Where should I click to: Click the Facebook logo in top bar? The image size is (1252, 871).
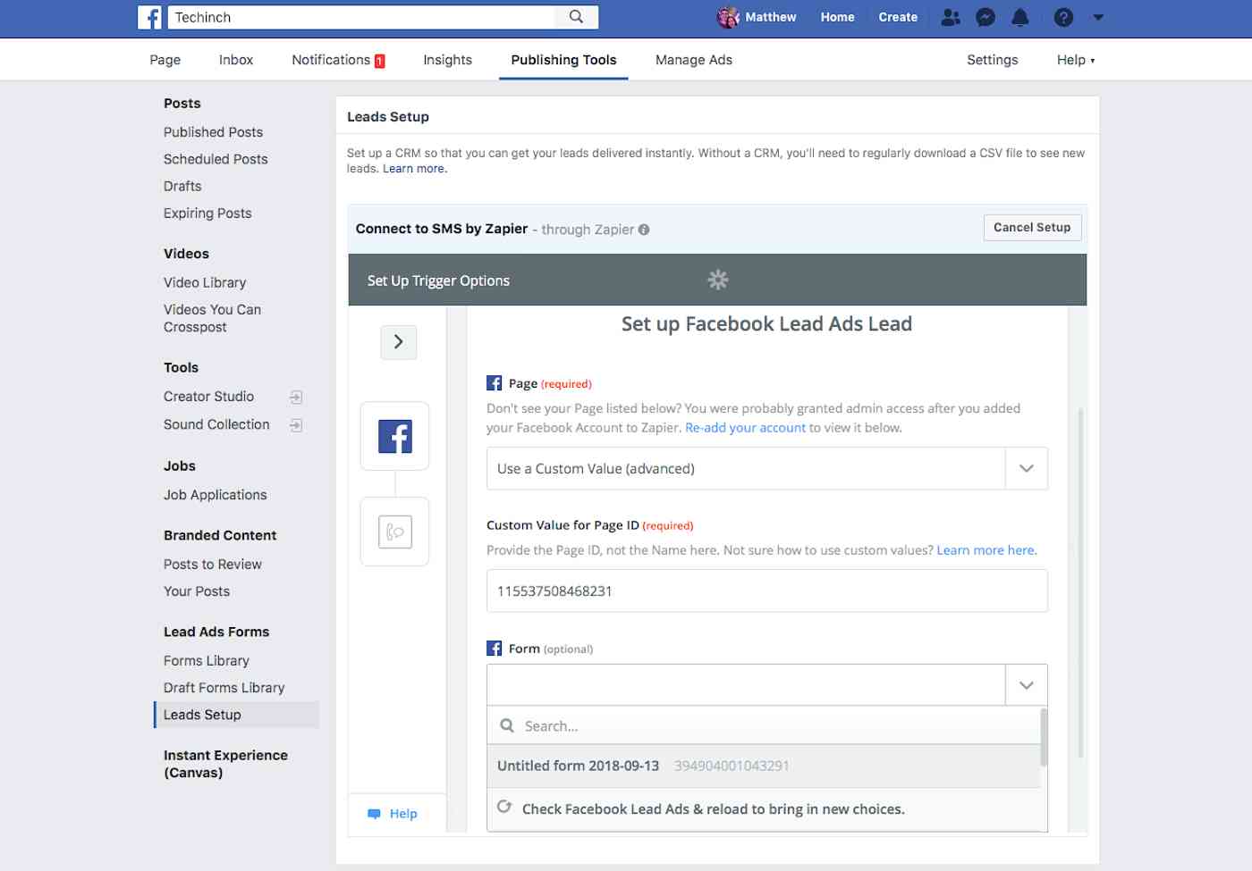coord(149,17)
